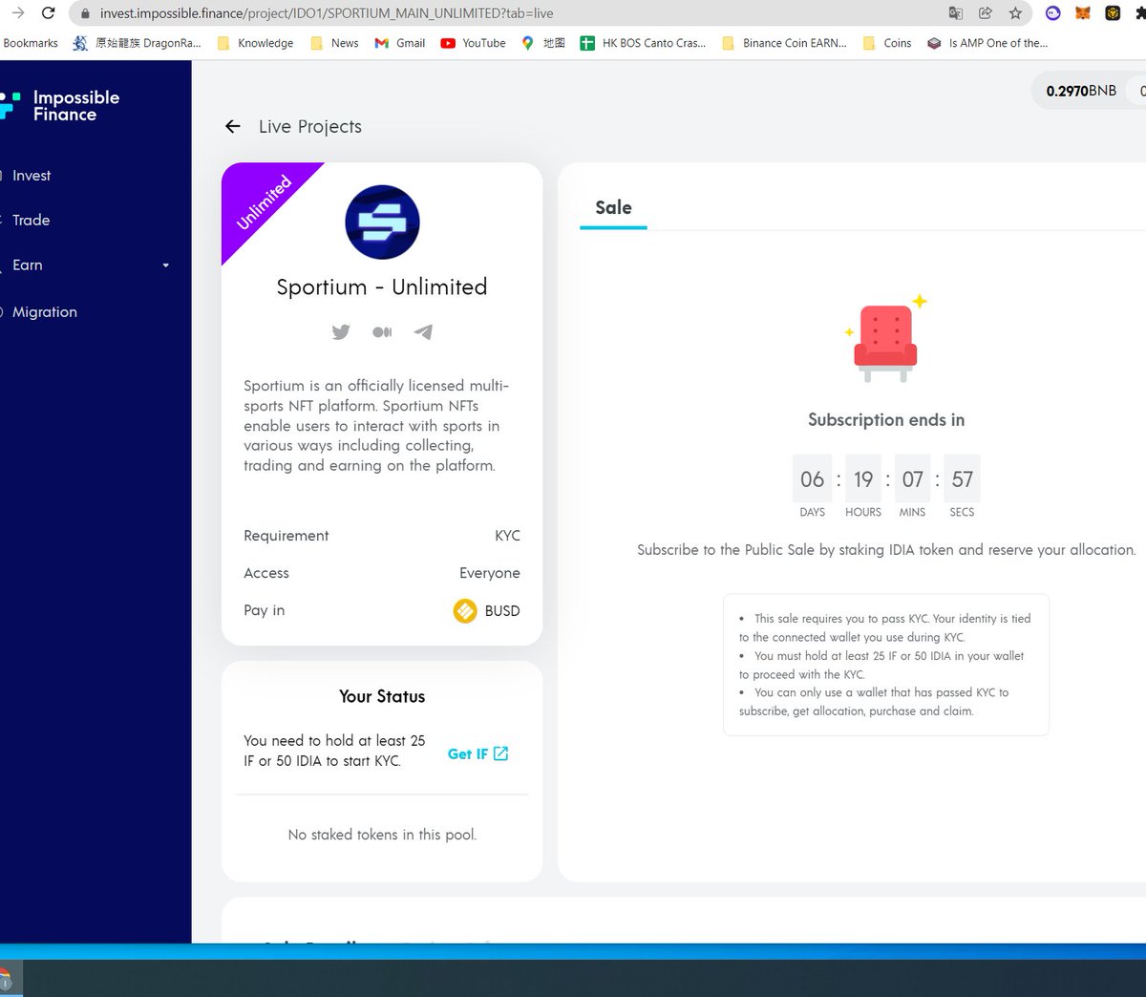Open Invest in the sidebar
Viewport: 1146px width, 997px height.
(x=32, y=176)
